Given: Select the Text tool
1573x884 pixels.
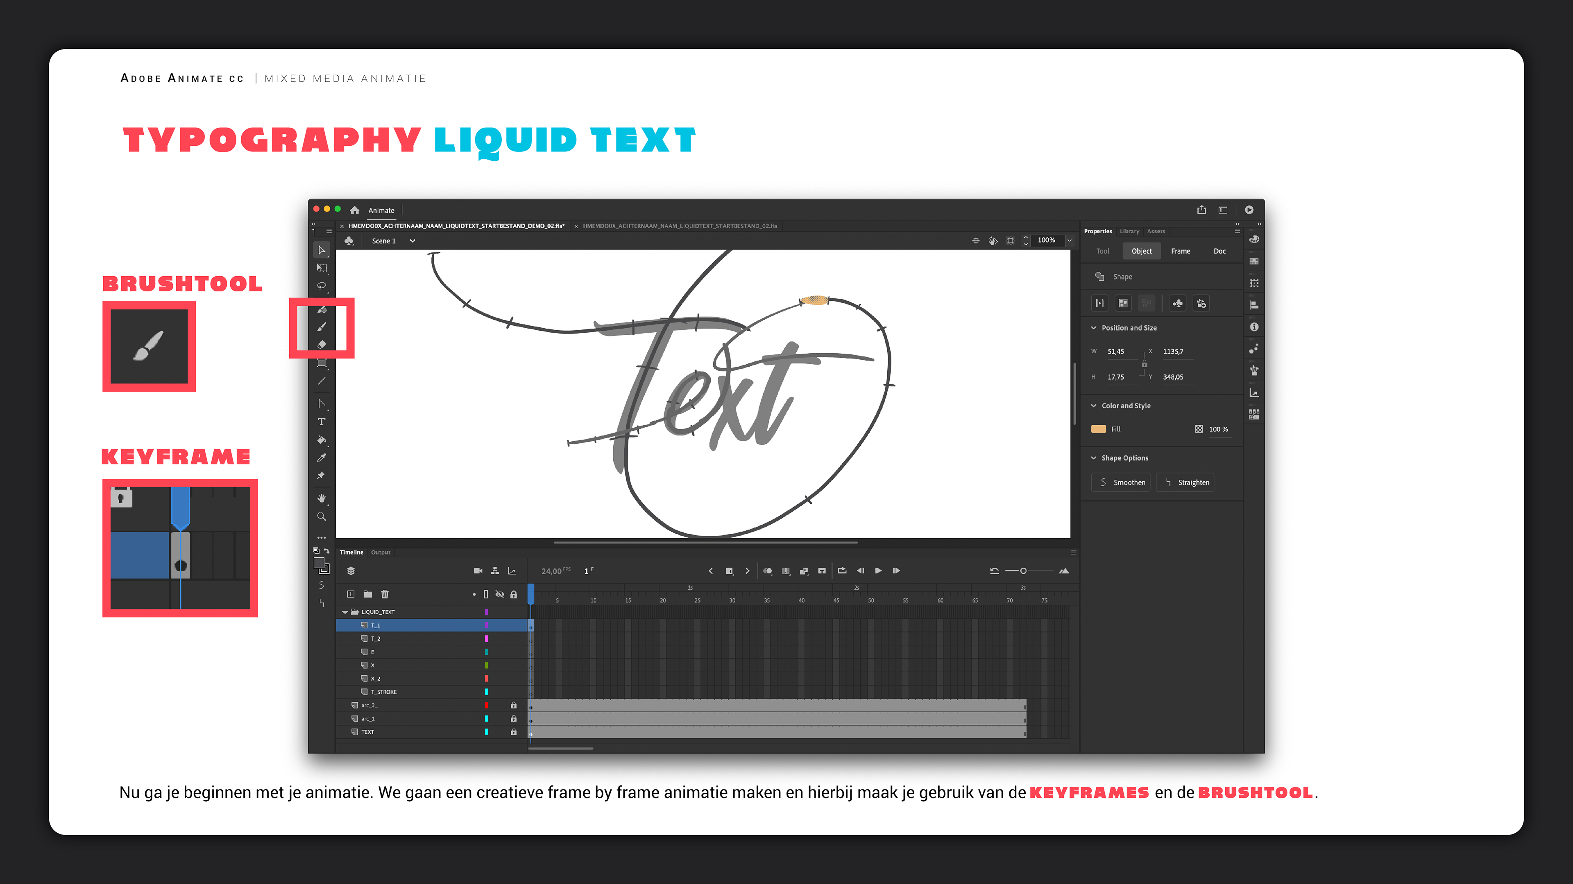Looking at the screenshot, I should 322,422.
